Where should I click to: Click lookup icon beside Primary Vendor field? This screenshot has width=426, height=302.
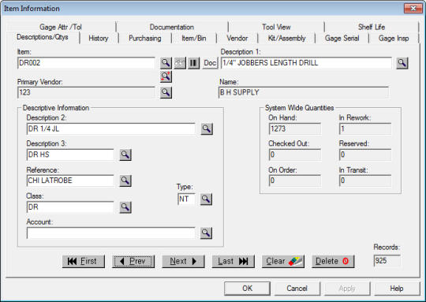coord(166,92)
